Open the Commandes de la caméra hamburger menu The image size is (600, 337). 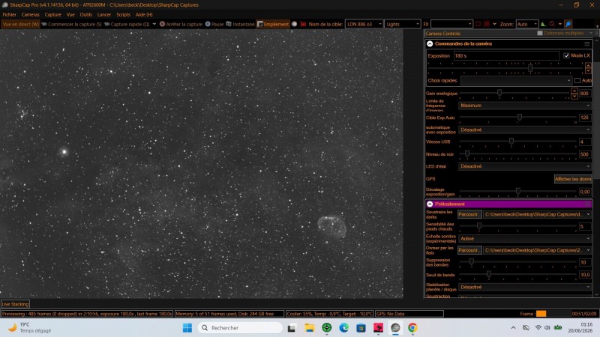pyautogui.click(x=587, y=44)
